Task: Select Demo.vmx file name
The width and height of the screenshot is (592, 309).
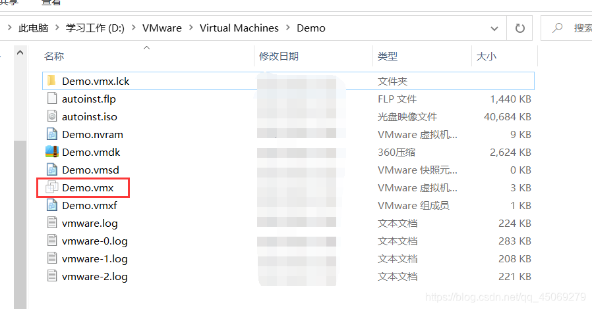Action: (88, 187)
